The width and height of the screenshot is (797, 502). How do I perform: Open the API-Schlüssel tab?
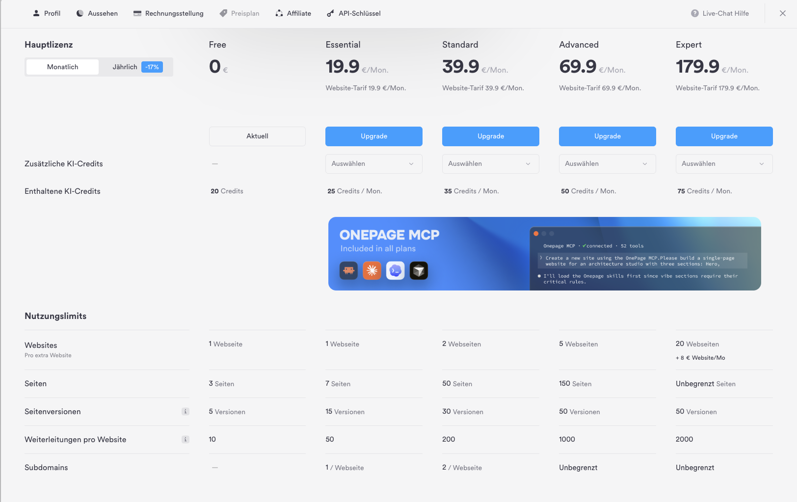pos(354,13)
